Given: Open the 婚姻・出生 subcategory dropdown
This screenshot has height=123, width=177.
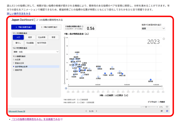Looking at the screenshot, I should click(36, 52).
